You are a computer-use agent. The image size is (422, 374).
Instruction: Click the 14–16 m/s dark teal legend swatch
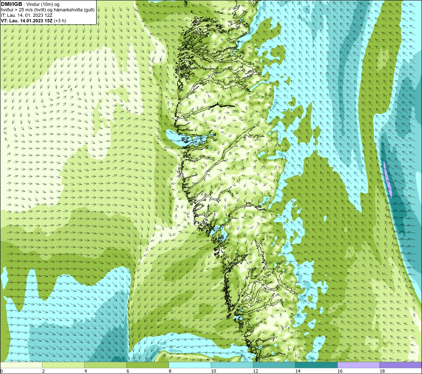point(316,365)
